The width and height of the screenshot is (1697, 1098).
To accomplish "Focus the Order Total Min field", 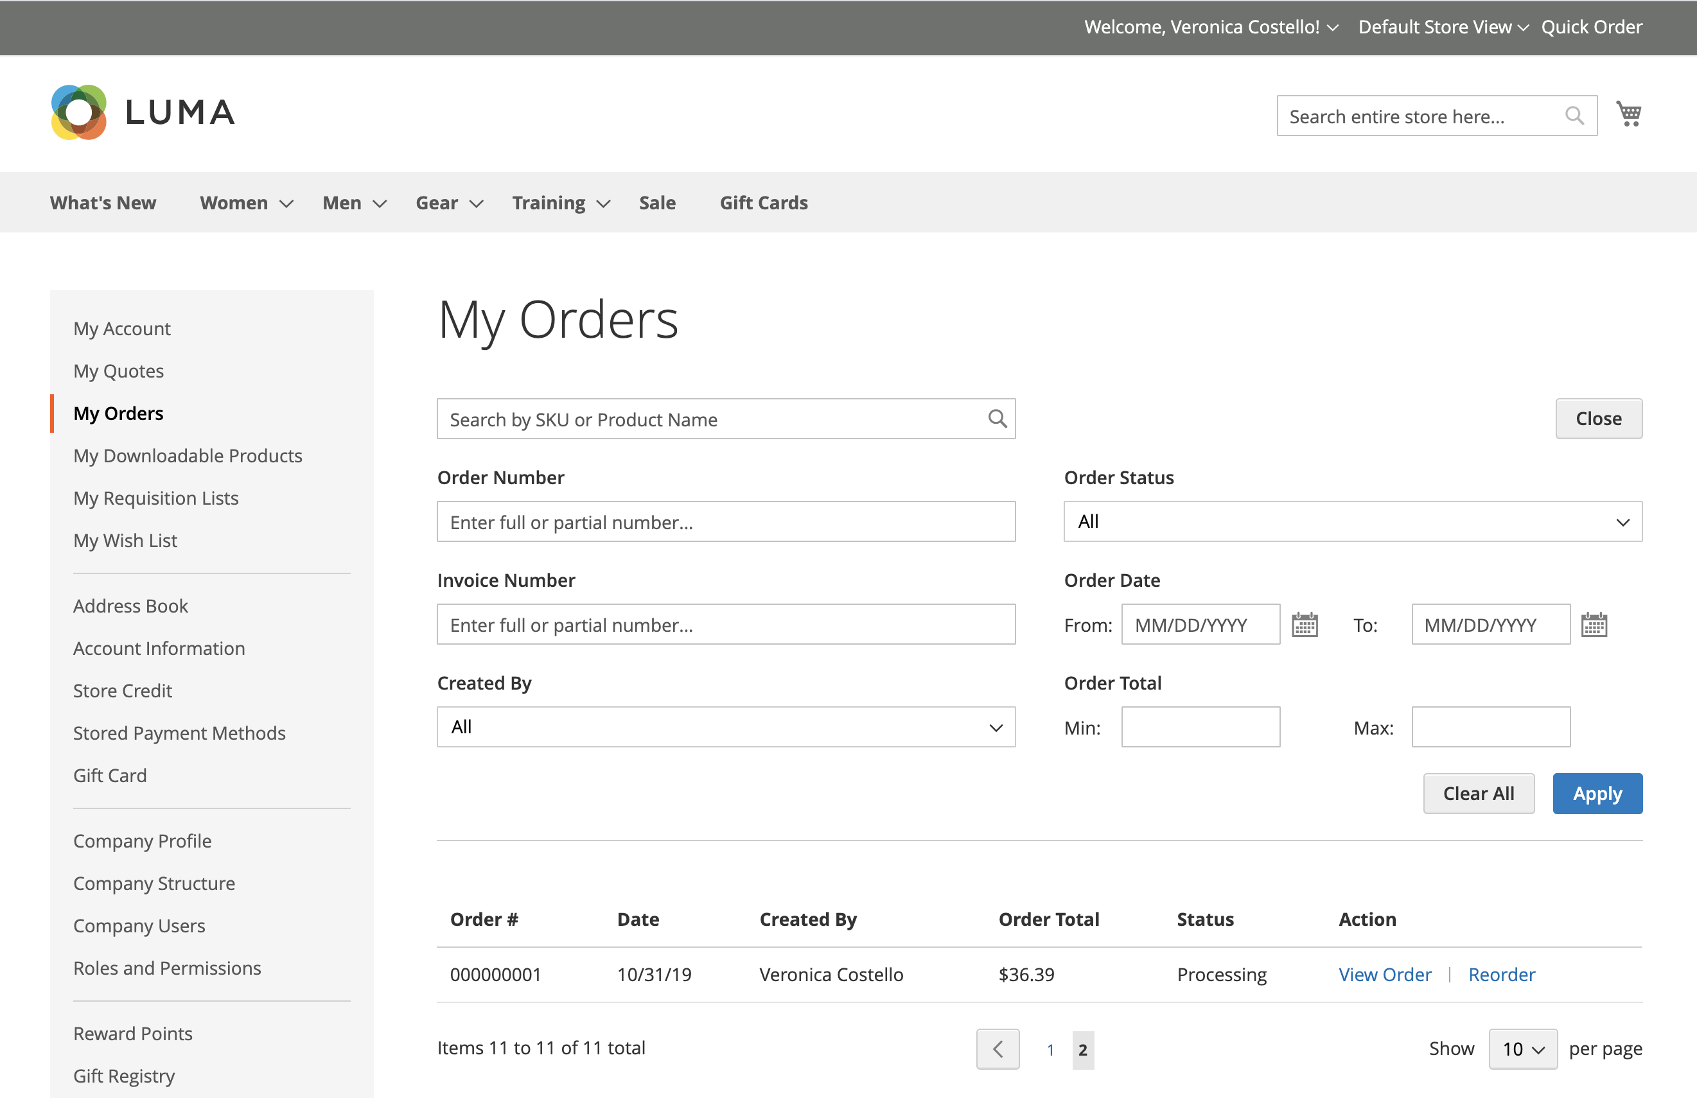I will tap(1200, 726).
